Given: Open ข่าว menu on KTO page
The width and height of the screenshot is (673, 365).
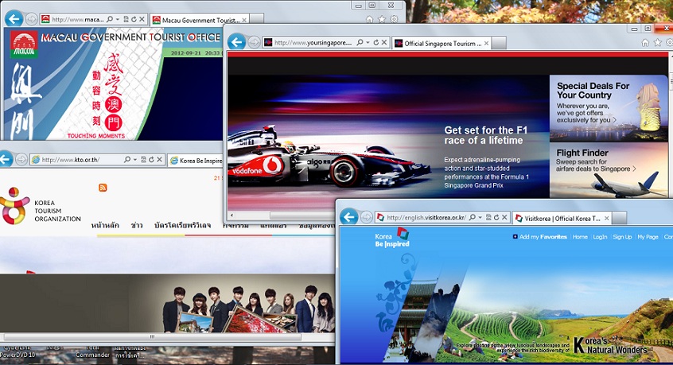Looking at the screenshot, I should [x=137, y=225].
